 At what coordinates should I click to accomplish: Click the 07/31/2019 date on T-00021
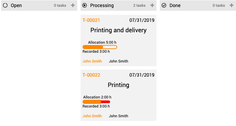142,20
